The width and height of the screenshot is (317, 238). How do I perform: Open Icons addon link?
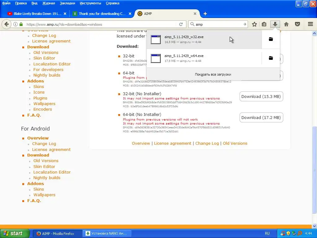(39, 92)
